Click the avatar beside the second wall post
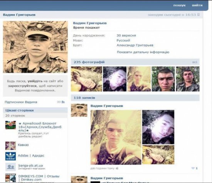 coord(79,180)
